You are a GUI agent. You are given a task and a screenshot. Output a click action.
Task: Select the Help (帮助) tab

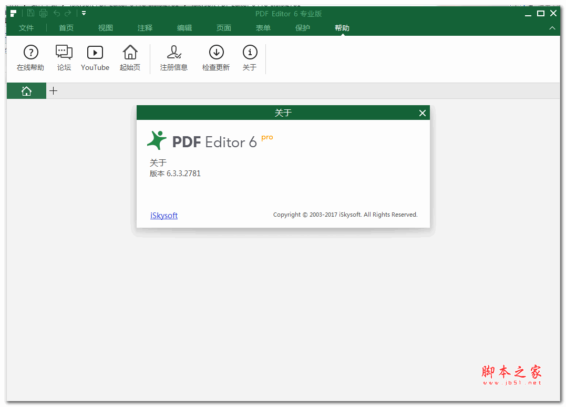tap(342, 28)
